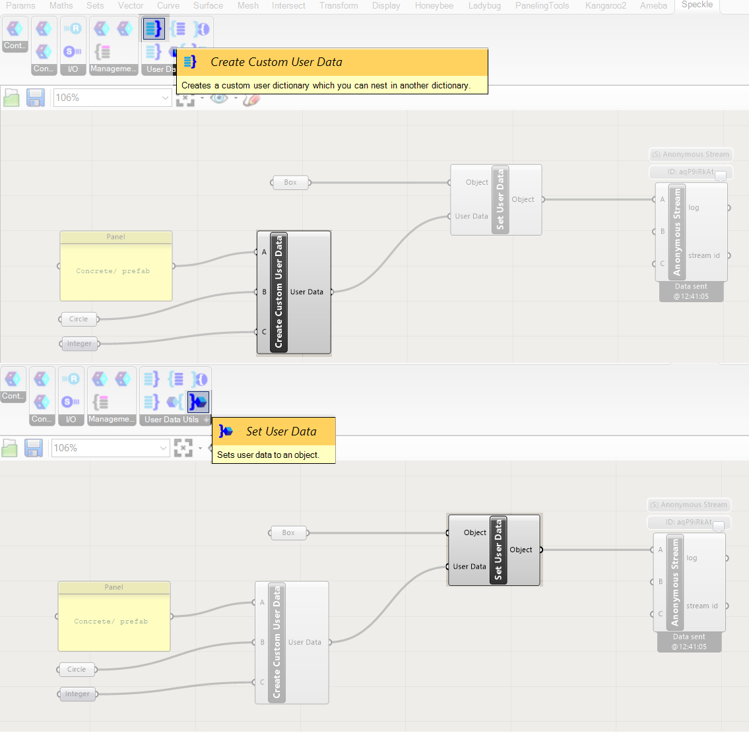Select the Management panel dictionary icon
749x735 pixels.
(x=101, y=50)
